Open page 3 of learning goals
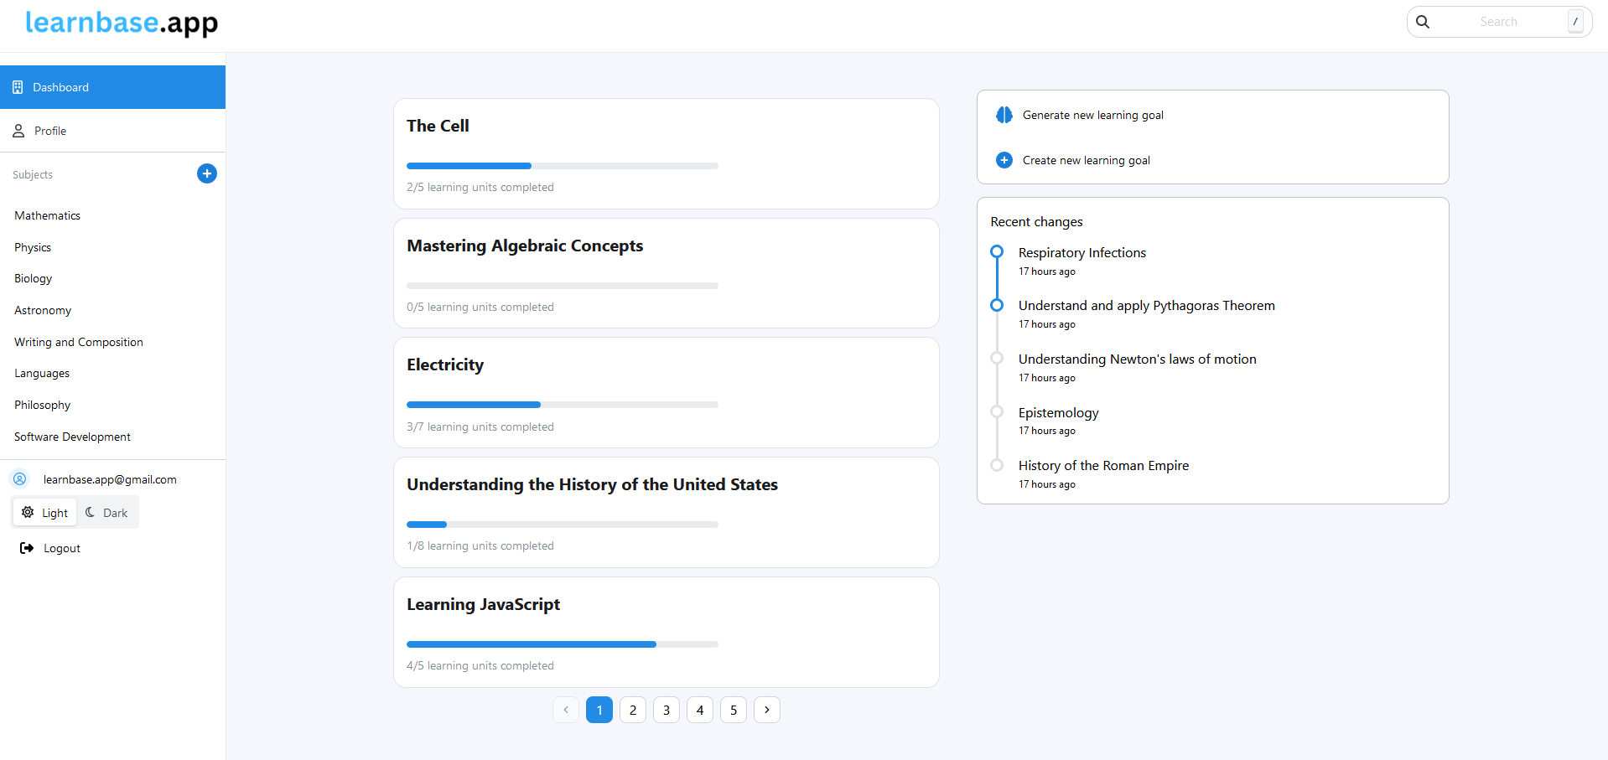The image size is (1608, 760). click(667, 710)
